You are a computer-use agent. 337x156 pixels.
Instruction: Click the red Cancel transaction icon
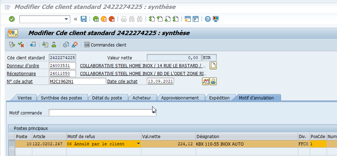112,19
